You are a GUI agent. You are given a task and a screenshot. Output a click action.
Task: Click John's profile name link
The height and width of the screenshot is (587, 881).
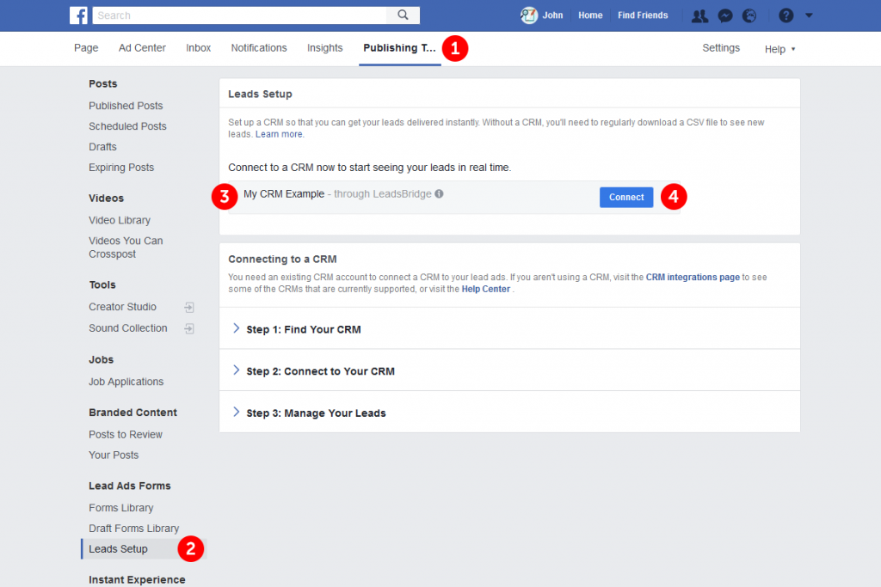[552, 15]
